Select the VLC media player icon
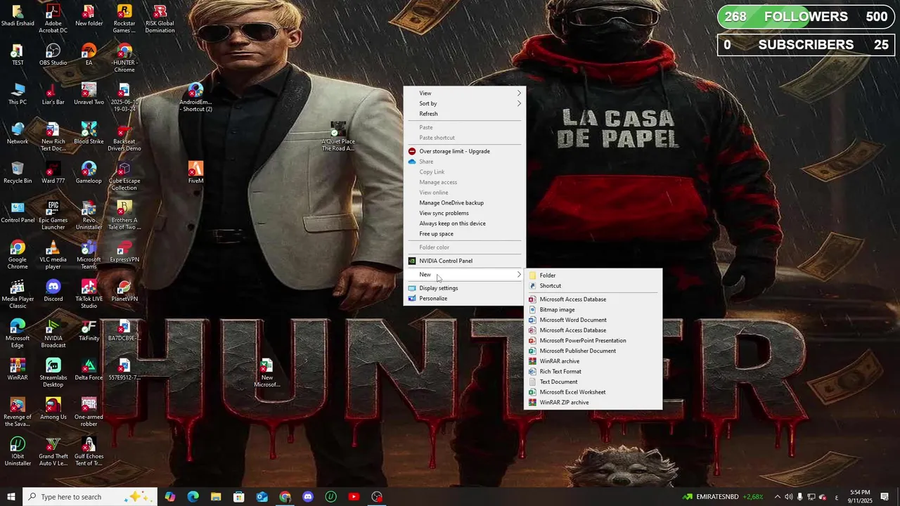Viewport: 900px width, 506px height. pos(53,255)
